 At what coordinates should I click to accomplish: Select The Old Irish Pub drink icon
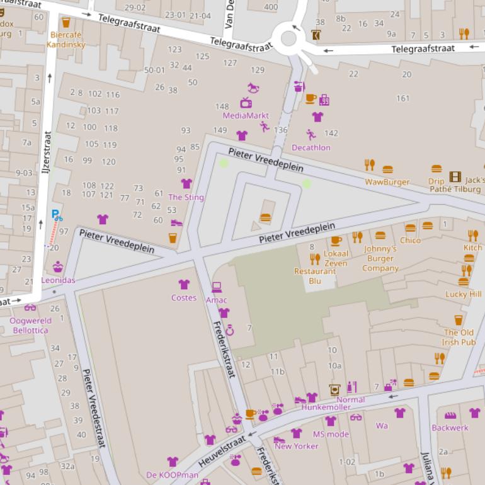(459, 320)
